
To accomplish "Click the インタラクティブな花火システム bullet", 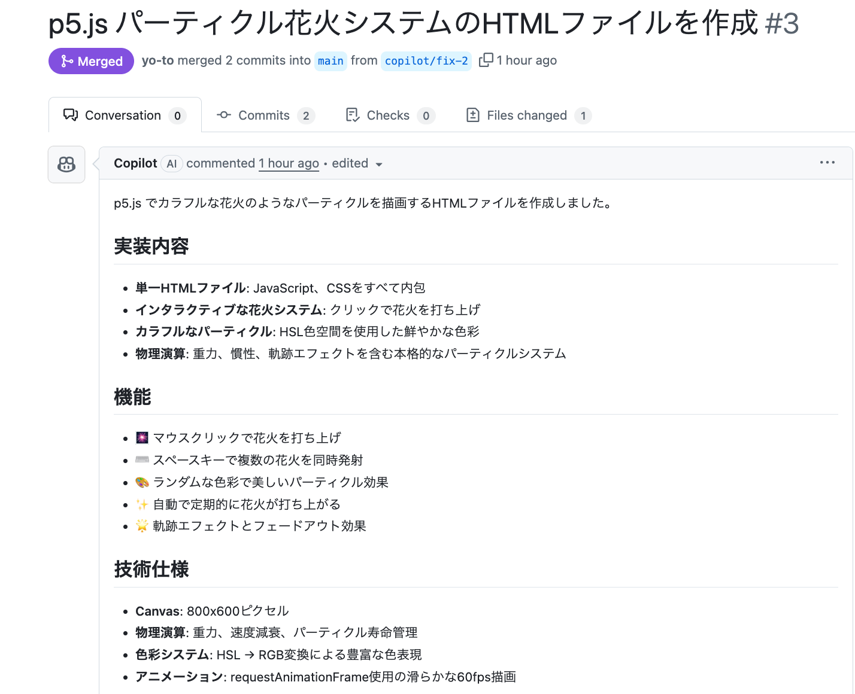I will (308, 310).
